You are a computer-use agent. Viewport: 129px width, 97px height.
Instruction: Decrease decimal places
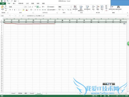(70, 10)
